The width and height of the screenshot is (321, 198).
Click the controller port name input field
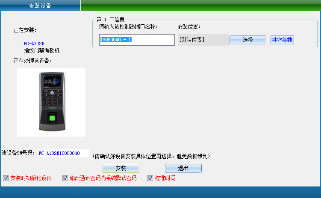(x=137, y=40)
